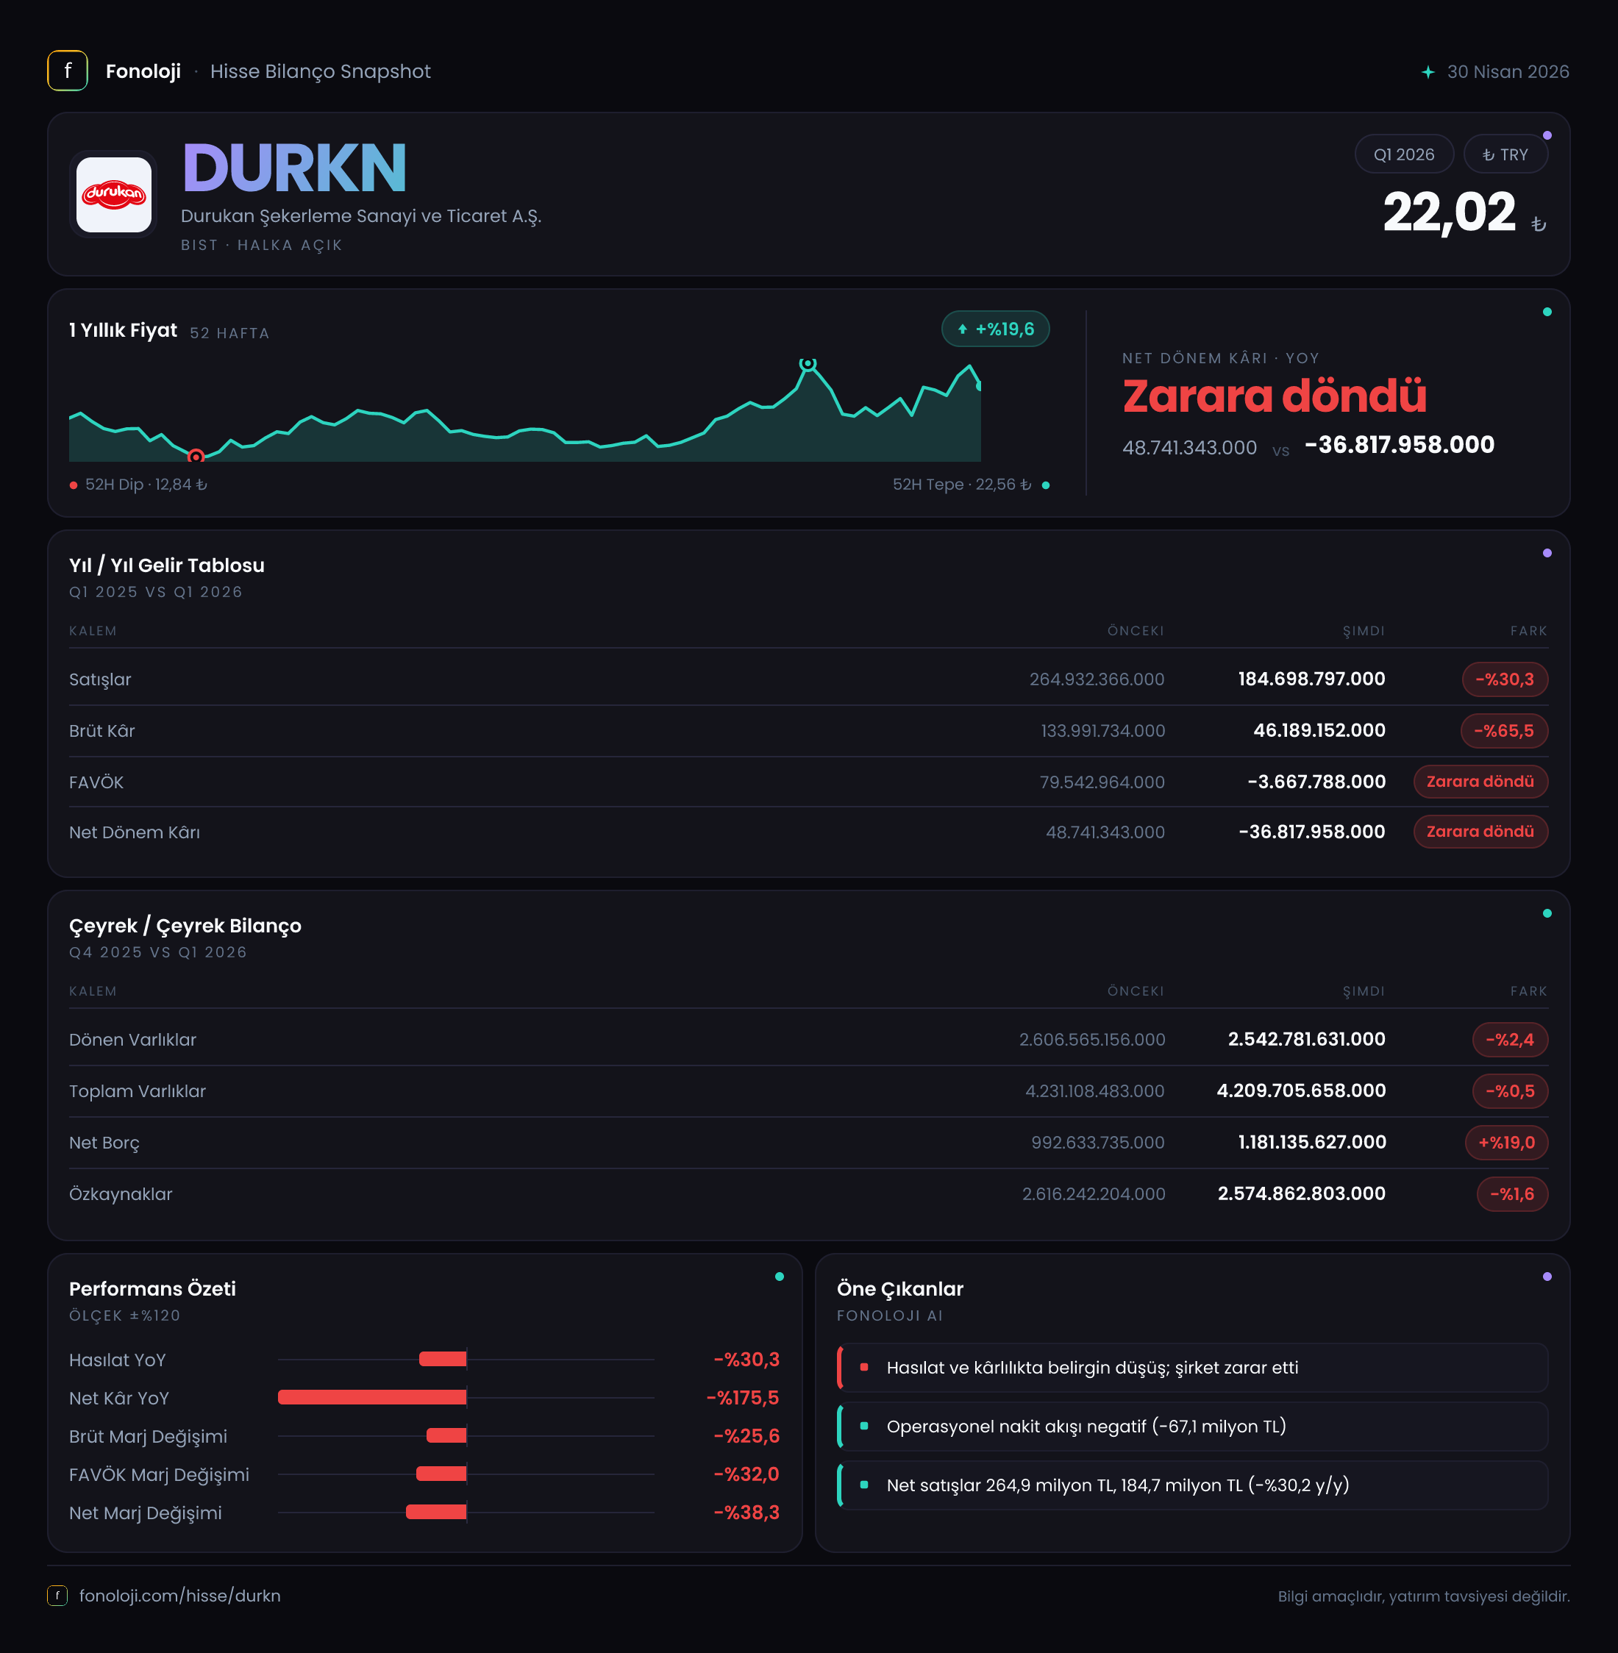The width and height of the screenshot is (1618, 1653).
Task: Select the TRY currency pill
Action: point(1505,154)
